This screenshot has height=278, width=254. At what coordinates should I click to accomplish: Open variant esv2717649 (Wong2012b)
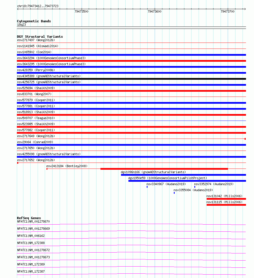pyautogui.click(x=36, y=136)
